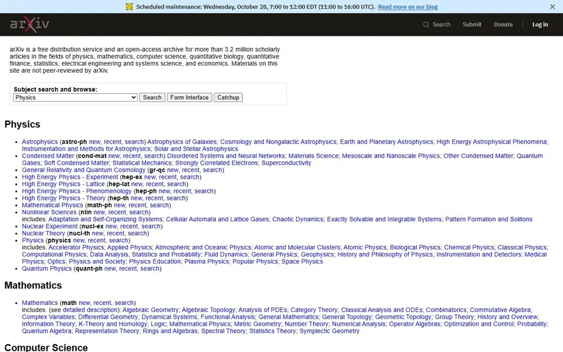Open Optimization and Control link

(x=479, y=324)
